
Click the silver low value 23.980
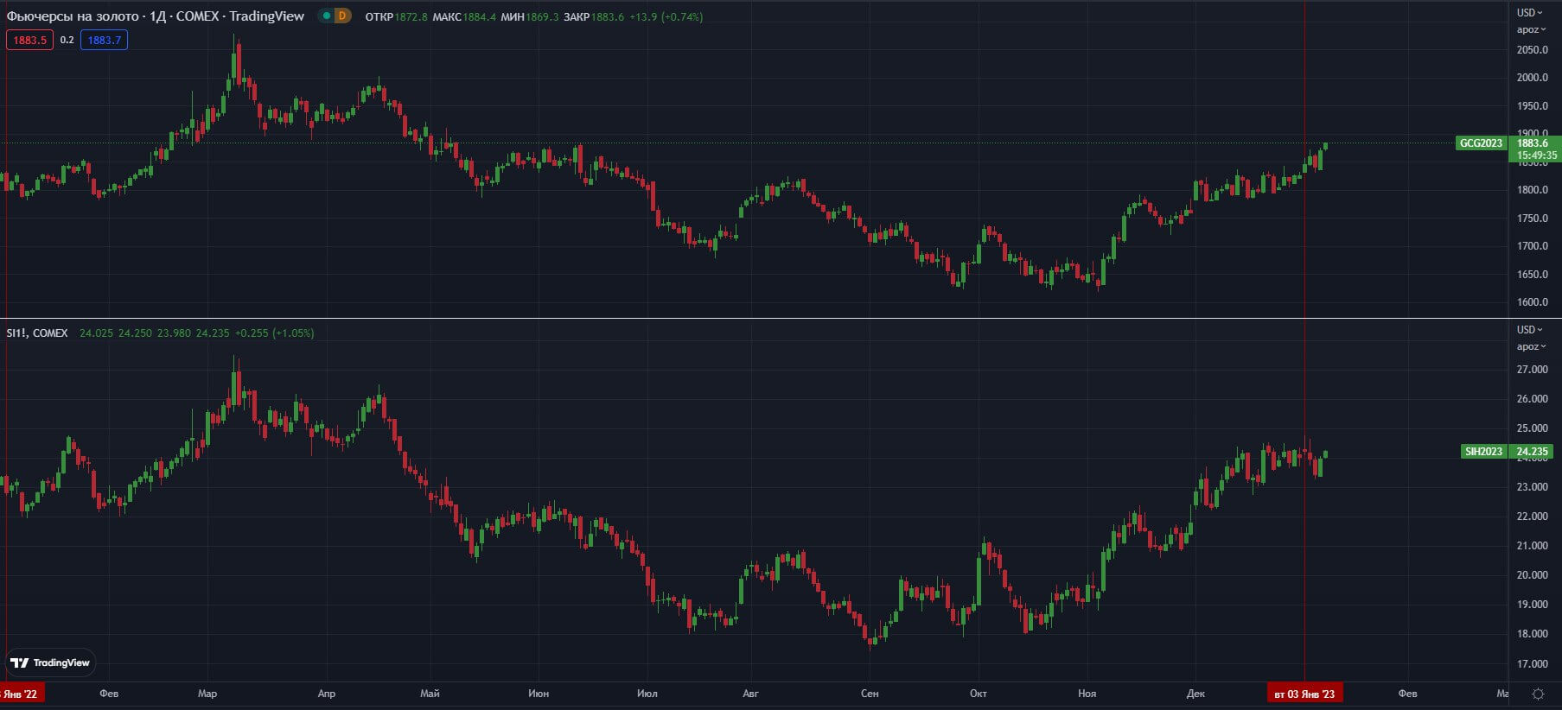point(174,333)
